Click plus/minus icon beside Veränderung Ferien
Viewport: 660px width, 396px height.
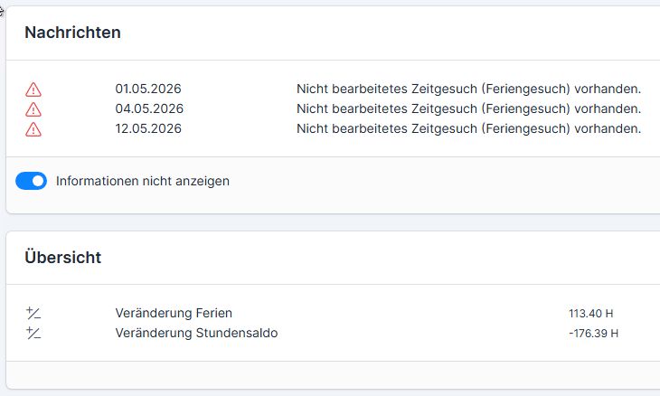coord(33,313)
